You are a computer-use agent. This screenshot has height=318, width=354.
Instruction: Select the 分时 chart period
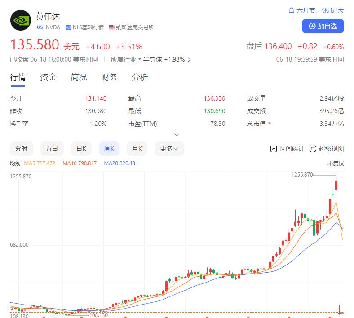[21, 149]
